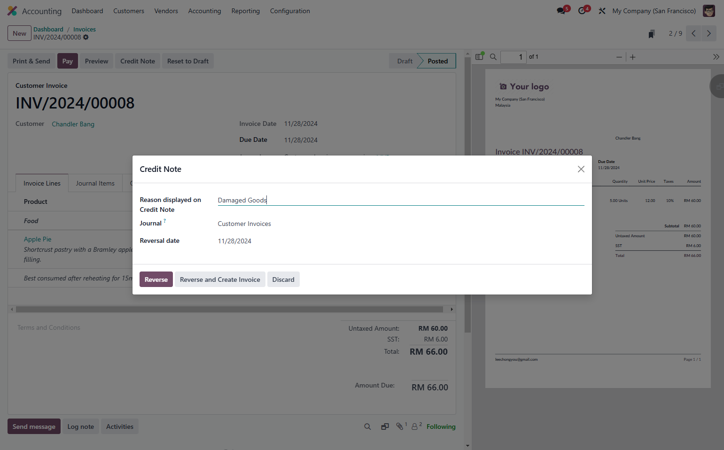Viewport: 724px width, 450px height.
Task: Go to the previous record arrow
Action: [693, 33]
